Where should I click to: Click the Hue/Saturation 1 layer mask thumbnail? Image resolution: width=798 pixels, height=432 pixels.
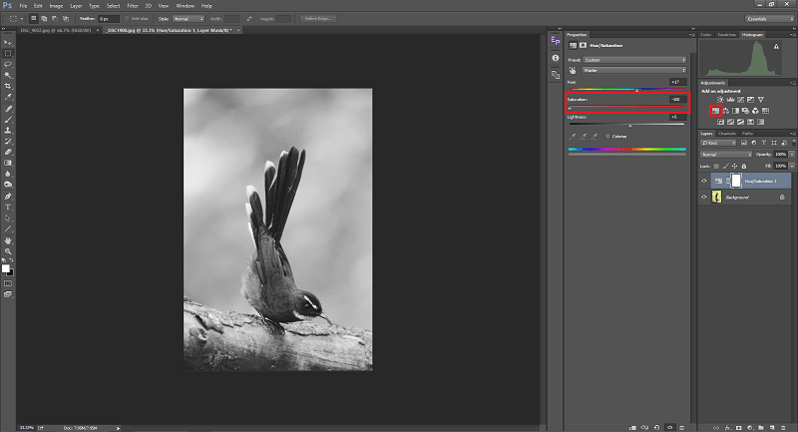(736, 181)
